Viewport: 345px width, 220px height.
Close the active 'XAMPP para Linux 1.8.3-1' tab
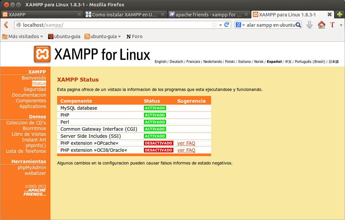tap(329, 14)
